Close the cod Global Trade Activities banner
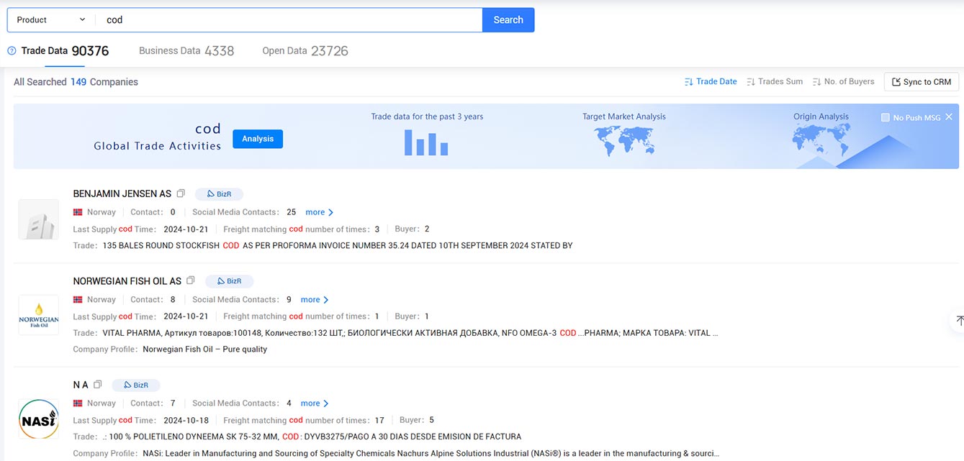The width and height of the screenshot is (964, 461). pyautogui.click(x=949, y=117)
